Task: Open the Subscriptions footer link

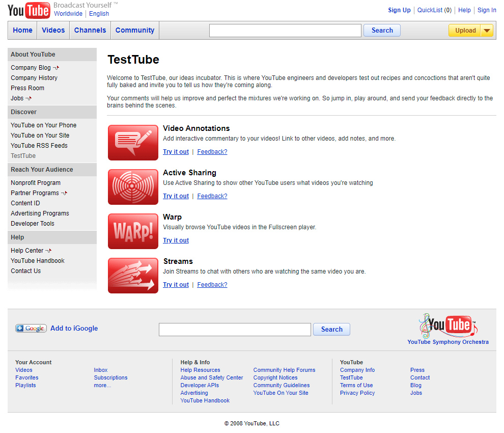Action: coord(110,377)
